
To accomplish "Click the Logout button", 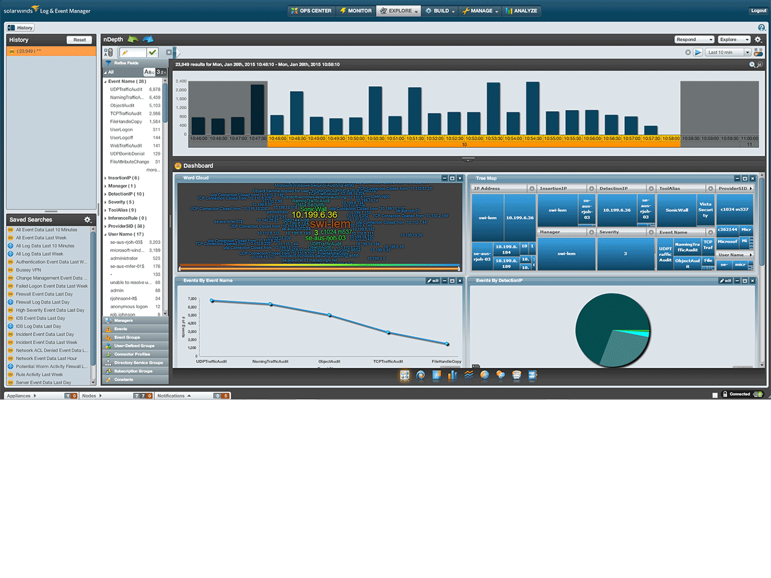I will point(758,11).
